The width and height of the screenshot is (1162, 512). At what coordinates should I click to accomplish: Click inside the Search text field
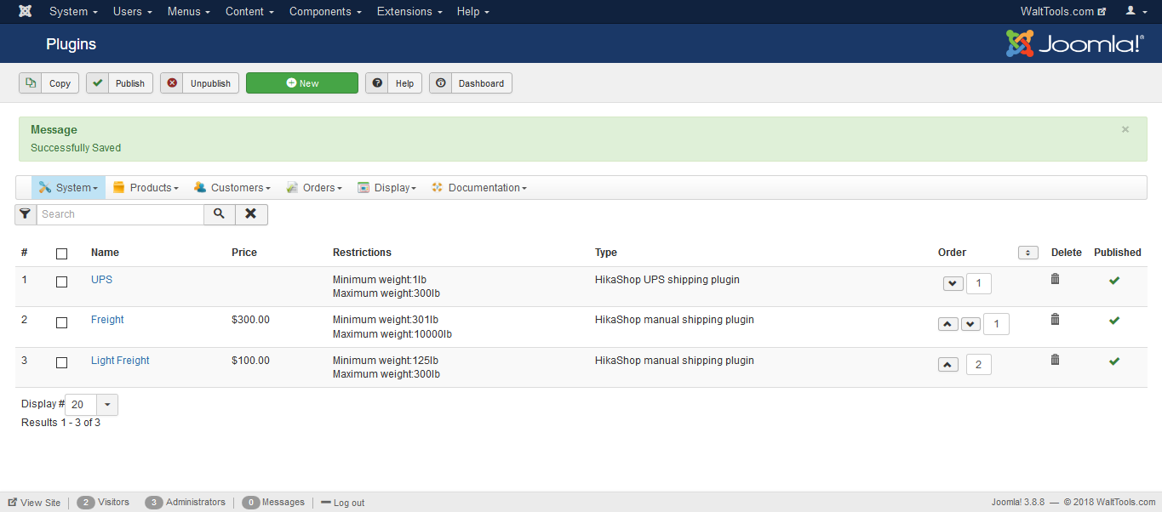120,214
